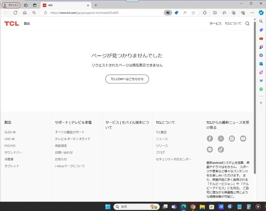This screenshot has width=266, height=211.
Task: Open テレビ&オーディオガイド link
Action: tap(73, 139)
